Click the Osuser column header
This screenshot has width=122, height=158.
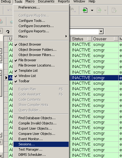[105, 39]
